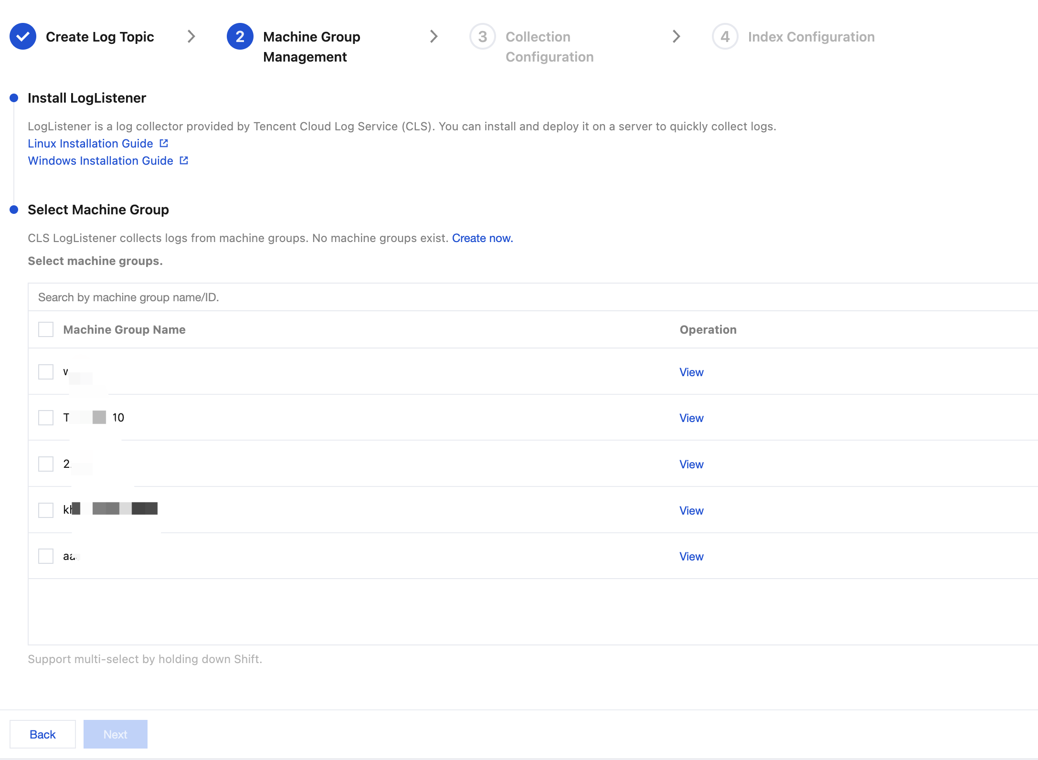View the first machine group details
The height and width of the screenshot is (760, 1038).
coord(691,372)
